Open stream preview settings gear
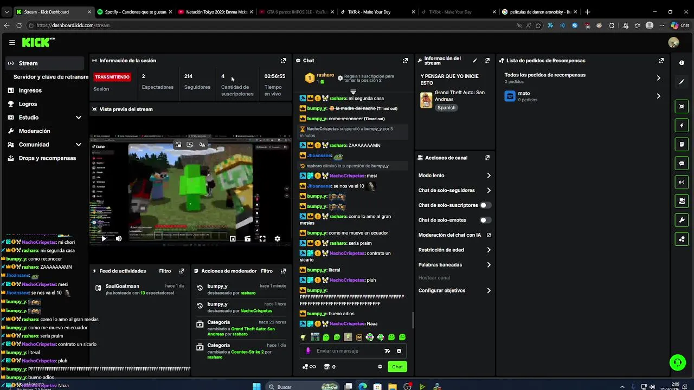694x390 pixels. 277,238
